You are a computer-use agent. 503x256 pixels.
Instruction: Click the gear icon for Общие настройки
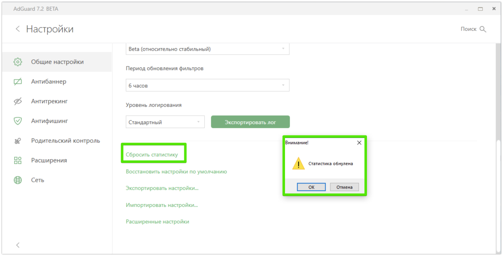tap(17, 62)
